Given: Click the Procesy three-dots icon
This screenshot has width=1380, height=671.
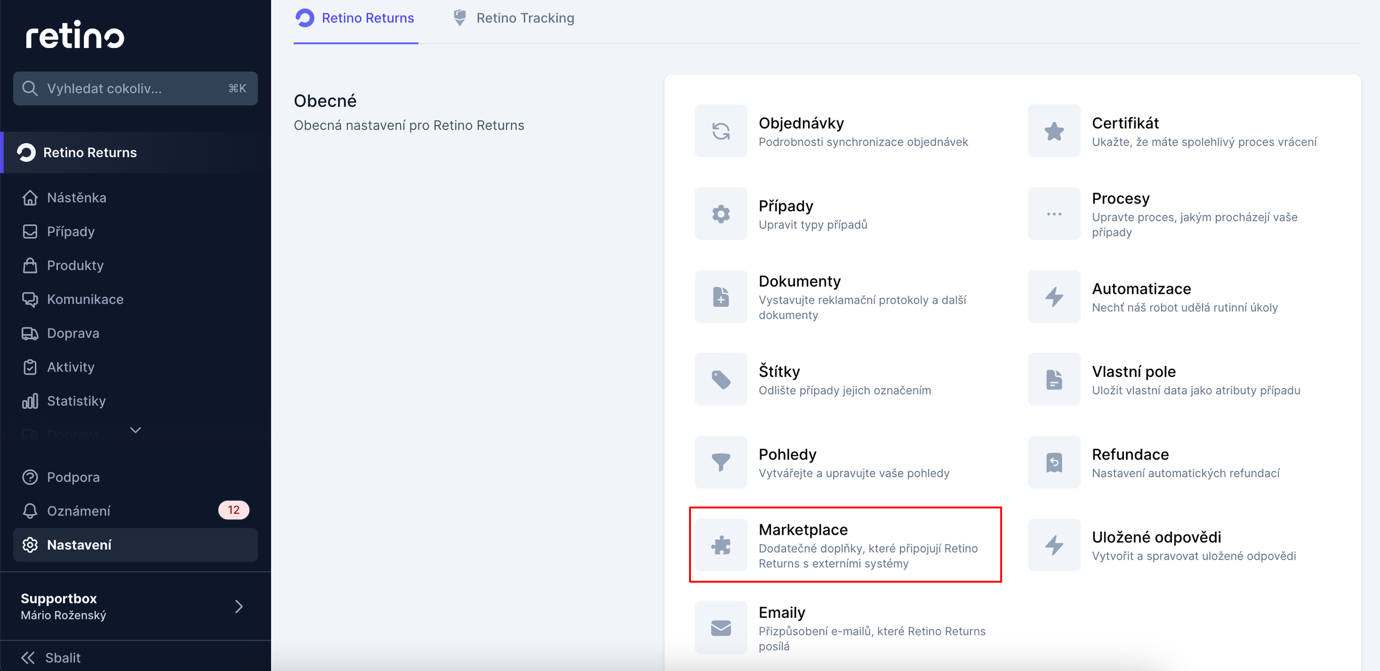Looking at the screenshot, I should [x=1054, y=214].
